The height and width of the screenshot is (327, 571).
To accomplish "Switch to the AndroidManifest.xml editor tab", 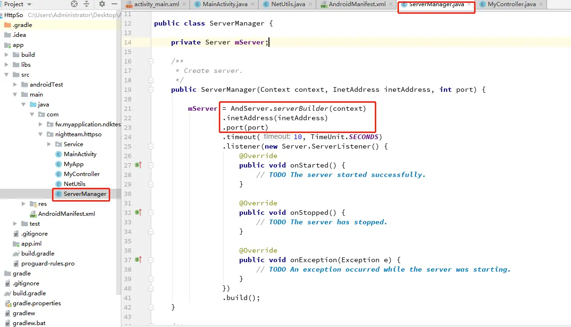I will tap(357, 4).
